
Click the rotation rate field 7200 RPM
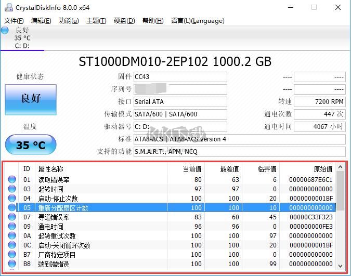(x=320, y=102)
